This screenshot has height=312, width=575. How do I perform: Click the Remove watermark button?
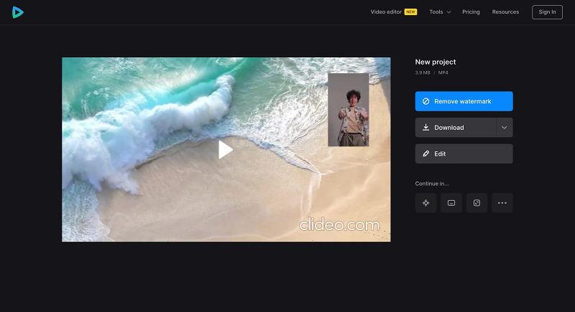(x=464, y=101)
